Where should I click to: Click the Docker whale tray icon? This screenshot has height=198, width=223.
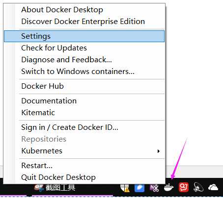pyautogui.click(x=169, y=187)
